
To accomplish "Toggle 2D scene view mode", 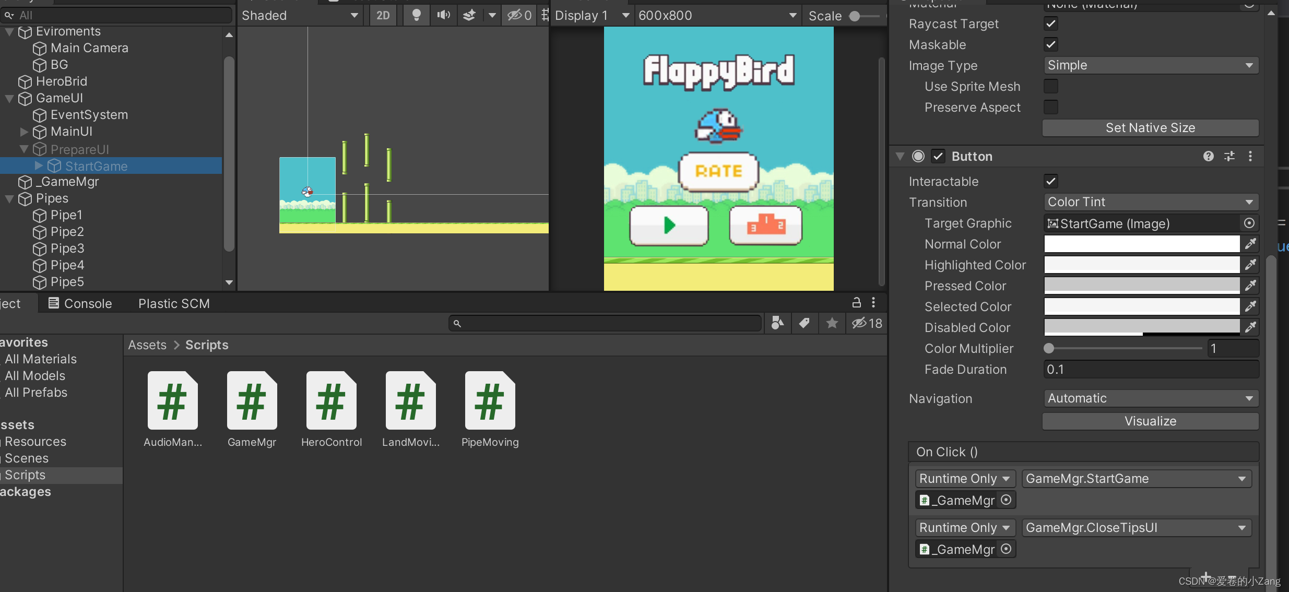I will (383, 15).
